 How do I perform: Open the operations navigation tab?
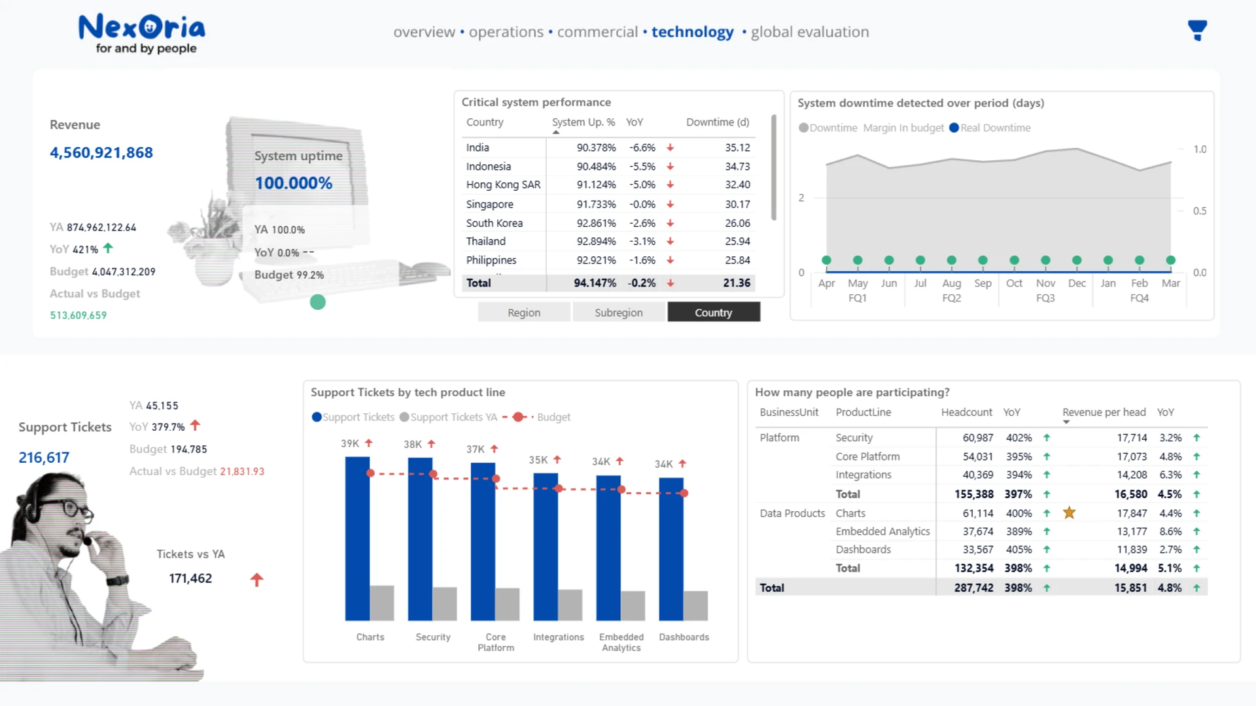[506, 32]
